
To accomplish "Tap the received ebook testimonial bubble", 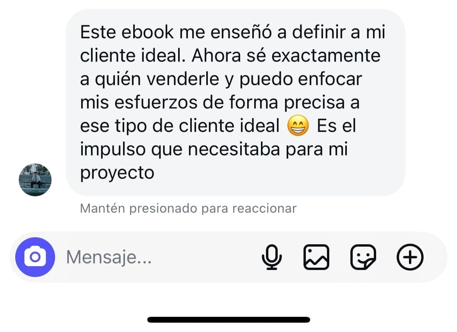I will coord(235,103).
